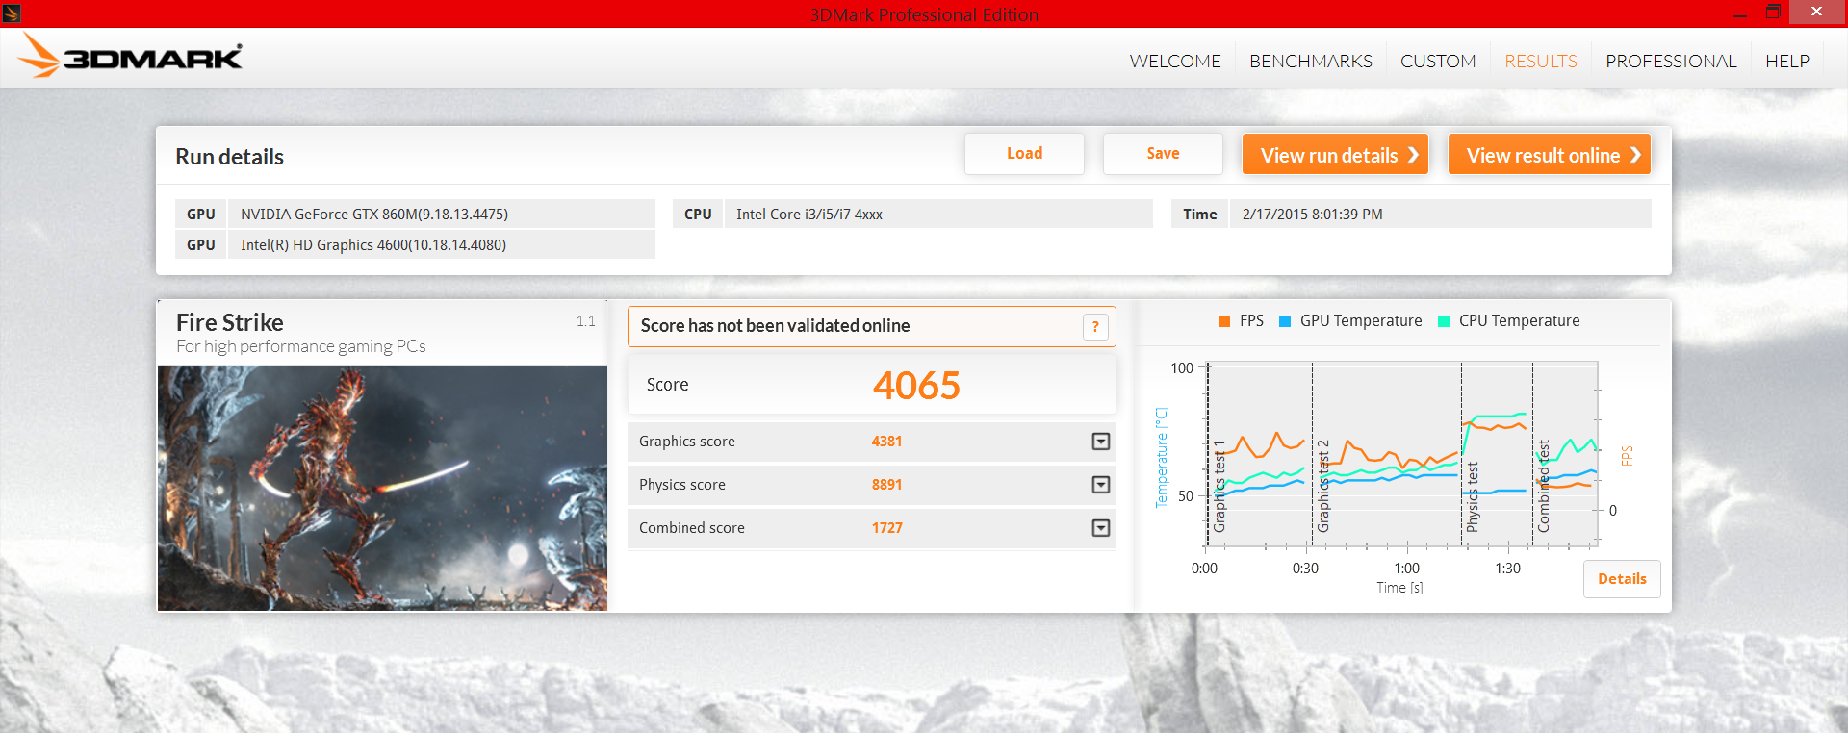Click the Fire Strike title text
This screenshot has width=1848, height=733.
click(230, 322)
